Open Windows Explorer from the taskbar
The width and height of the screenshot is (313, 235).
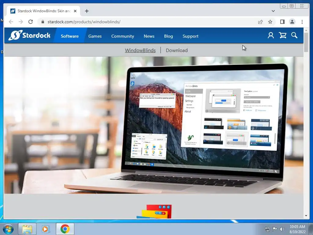point(27,229)
